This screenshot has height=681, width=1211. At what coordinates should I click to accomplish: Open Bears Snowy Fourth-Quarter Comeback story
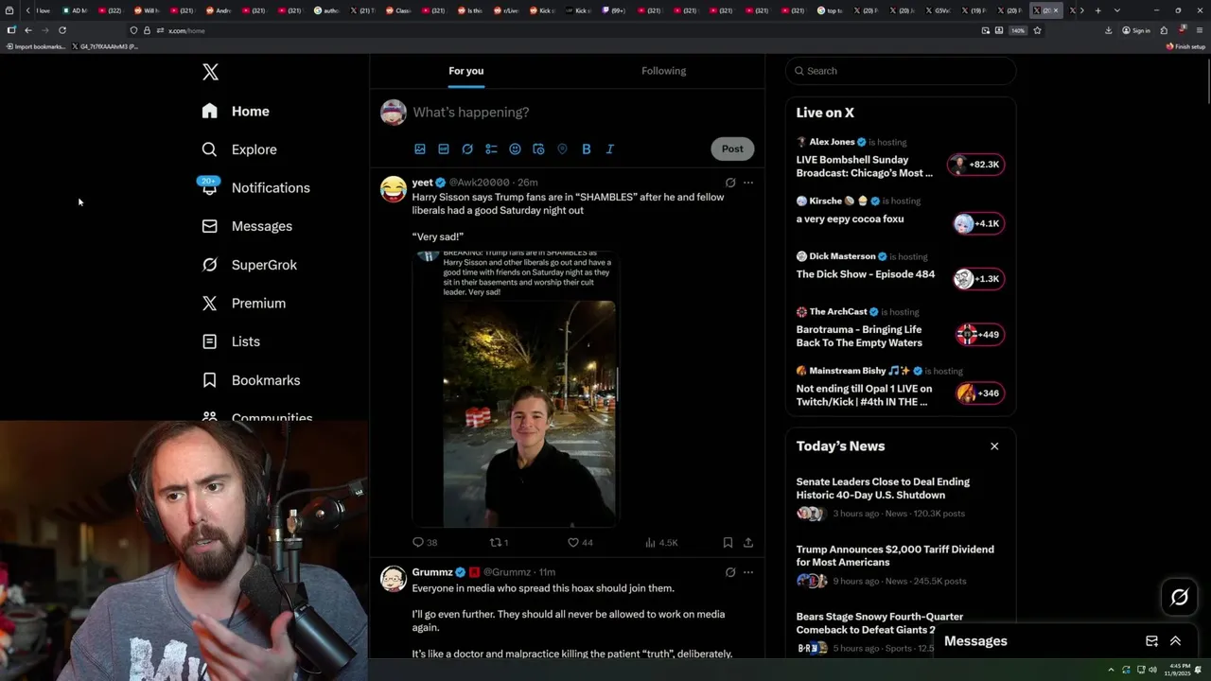click(880, 622)
